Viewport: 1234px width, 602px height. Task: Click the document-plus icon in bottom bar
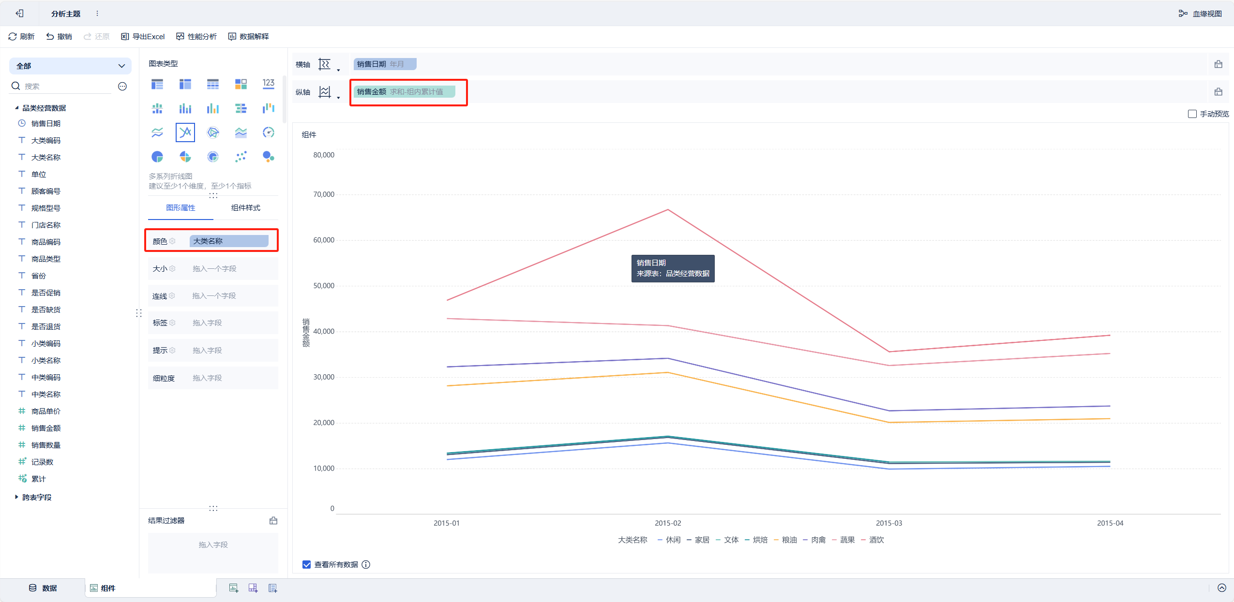(x=273, y=588)
